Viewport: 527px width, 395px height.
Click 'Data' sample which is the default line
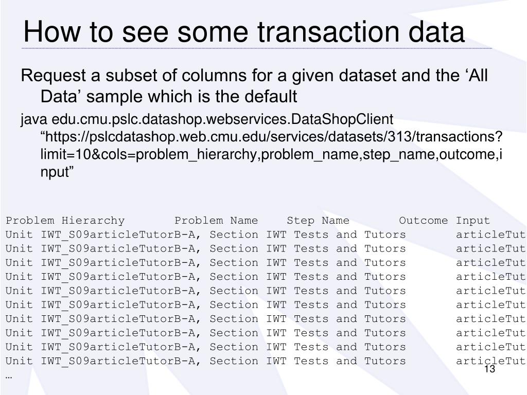pos(169,96)
